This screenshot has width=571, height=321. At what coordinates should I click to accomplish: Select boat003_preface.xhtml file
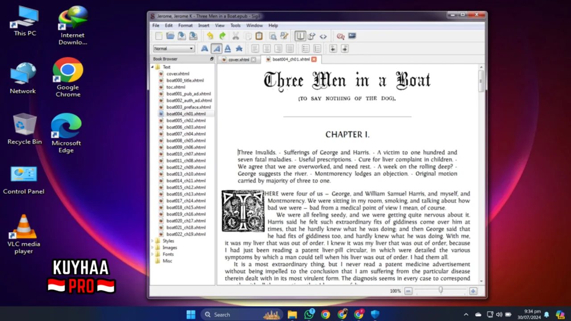pos(189,107)
